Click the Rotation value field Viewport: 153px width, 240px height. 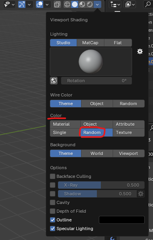(96, 81)
